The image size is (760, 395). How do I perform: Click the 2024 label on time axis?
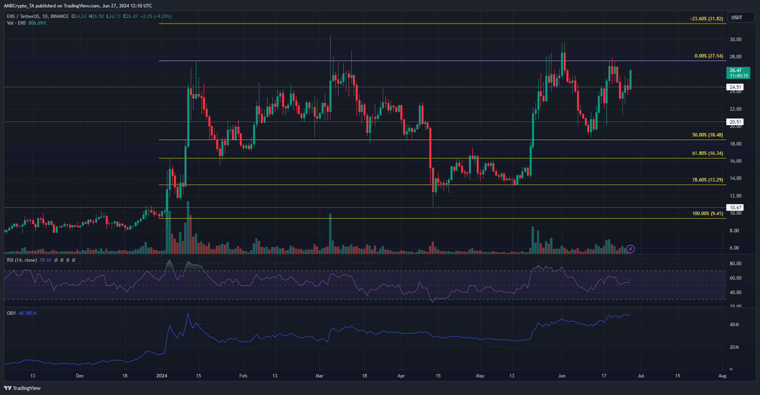point(161,376)
